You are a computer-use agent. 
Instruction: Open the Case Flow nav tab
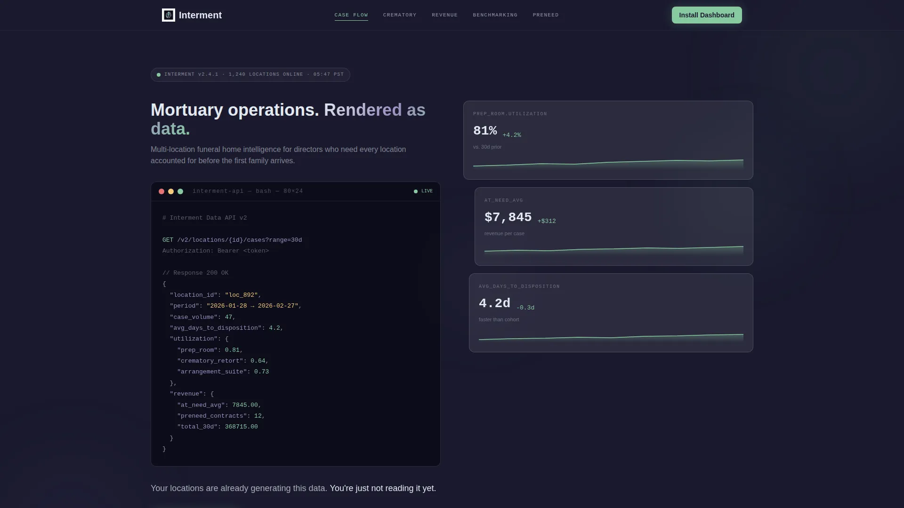(x=351, y=15)
